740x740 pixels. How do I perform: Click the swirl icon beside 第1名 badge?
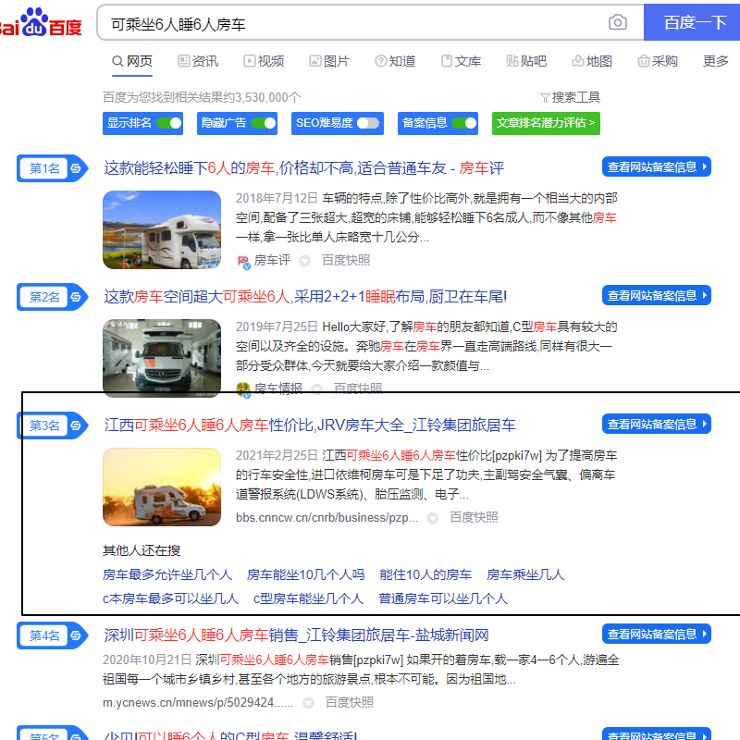coord(76,168)
